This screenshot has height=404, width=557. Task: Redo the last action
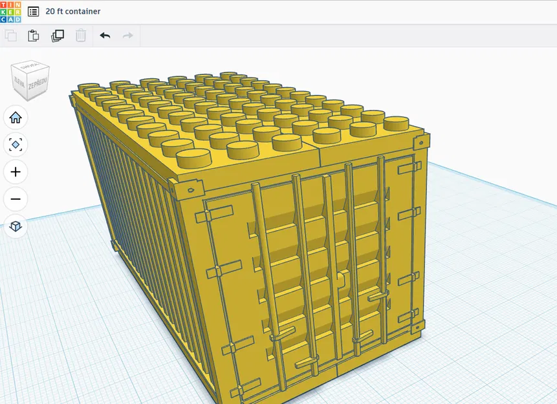point(128,36)
